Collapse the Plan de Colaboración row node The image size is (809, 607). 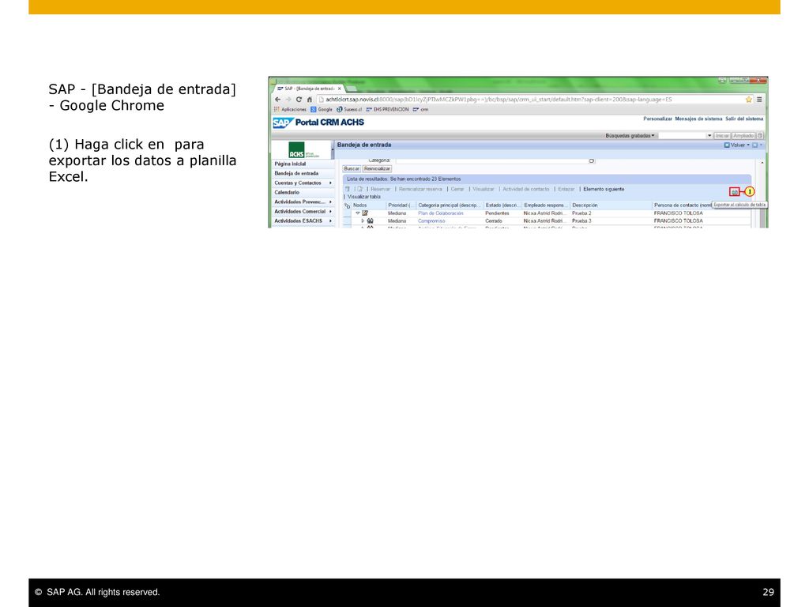tap(358, 213)
